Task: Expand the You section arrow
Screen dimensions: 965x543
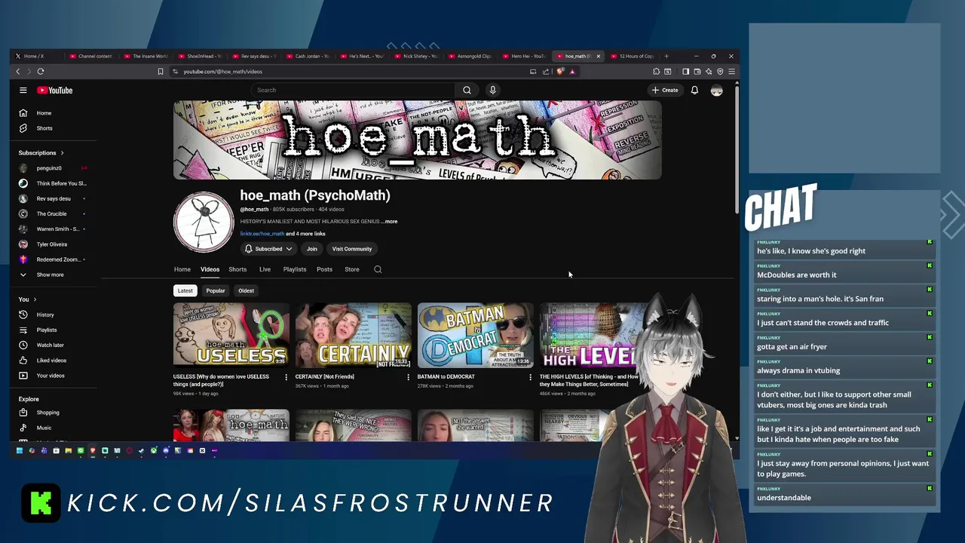Action: pos(34,299)
